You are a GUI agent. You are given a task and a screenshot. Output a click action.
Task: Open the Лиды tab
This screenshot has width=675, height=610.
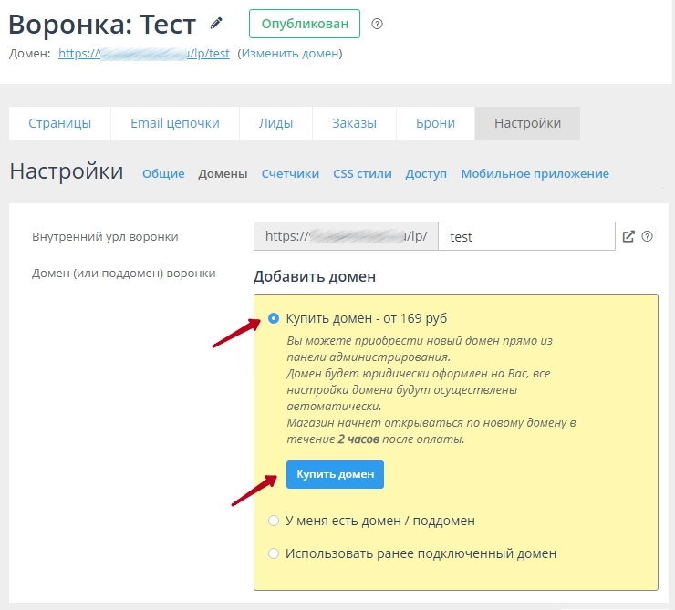275,123
